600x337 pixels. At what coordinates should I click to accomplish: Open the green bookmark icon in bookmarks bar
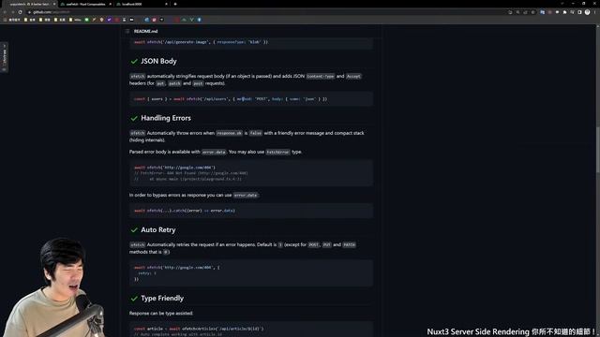[x=87, y=20]
